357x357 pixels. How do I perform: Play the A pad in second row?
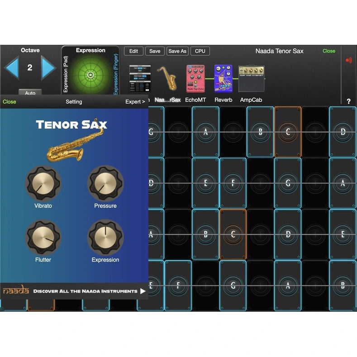(343, 183)
